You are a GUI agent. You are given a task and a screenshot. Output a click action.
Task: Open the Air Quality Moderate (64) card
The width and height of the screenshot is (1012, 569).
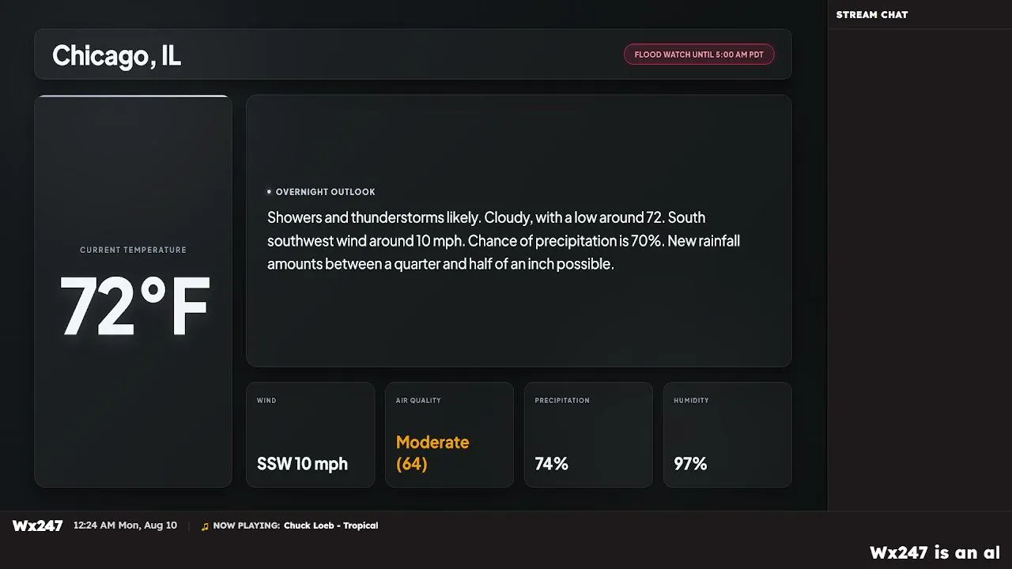[449, 435]
